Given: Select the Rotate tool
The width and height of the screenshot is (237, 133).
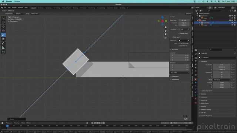Looking at the screenshot, I should pos(3,31).
